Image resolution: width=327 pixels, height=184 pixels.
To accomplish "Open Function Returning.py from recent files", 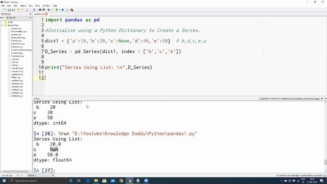I will coord(21,50).
